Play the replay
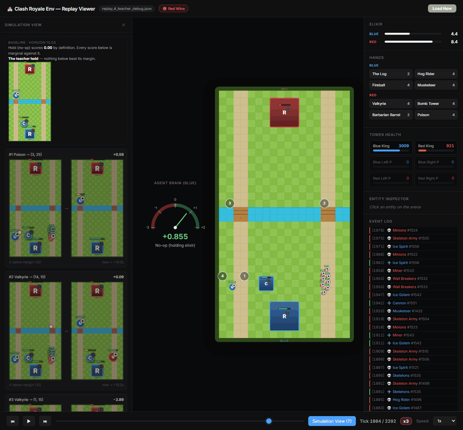The width and height of the screenshot is (463, 430). coord(29,421)
